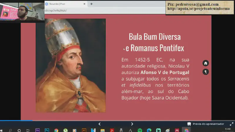Click the Bula Bum Diversa title
This screenshot has height=132, width=235.
155,37
